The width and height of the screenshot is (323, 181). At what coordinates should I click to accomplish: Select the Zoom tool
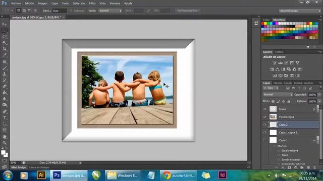(x=5, y=143)
